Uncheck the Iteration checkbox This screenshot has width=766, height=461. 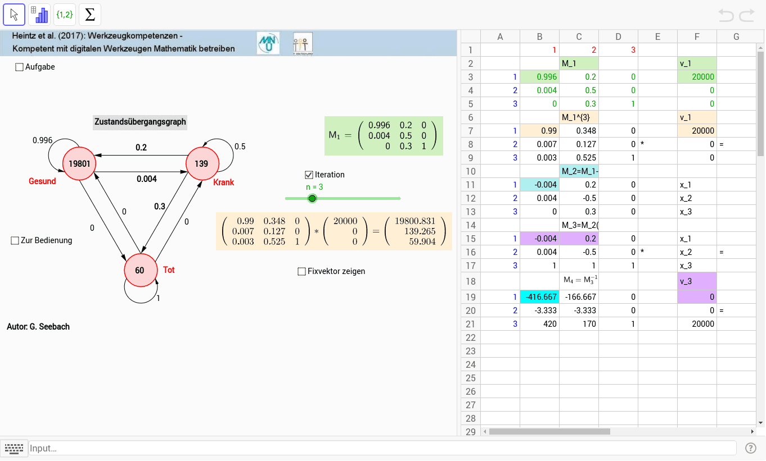point(308,175)
